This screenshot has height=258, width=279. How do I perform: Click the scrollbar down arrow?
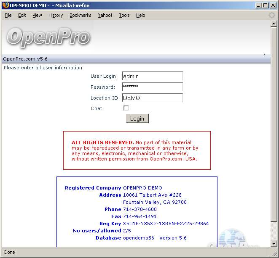[x=274, y=243]
